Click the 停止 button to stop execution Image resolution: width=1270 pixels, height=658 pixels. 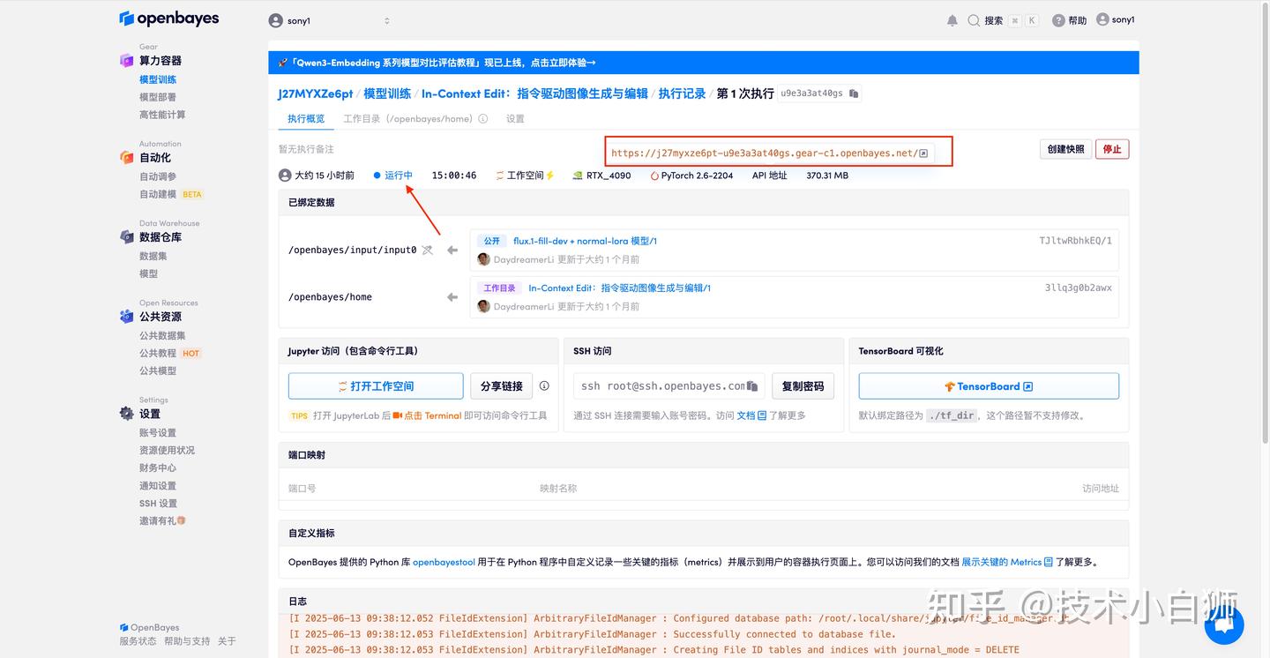[1111, 149]
